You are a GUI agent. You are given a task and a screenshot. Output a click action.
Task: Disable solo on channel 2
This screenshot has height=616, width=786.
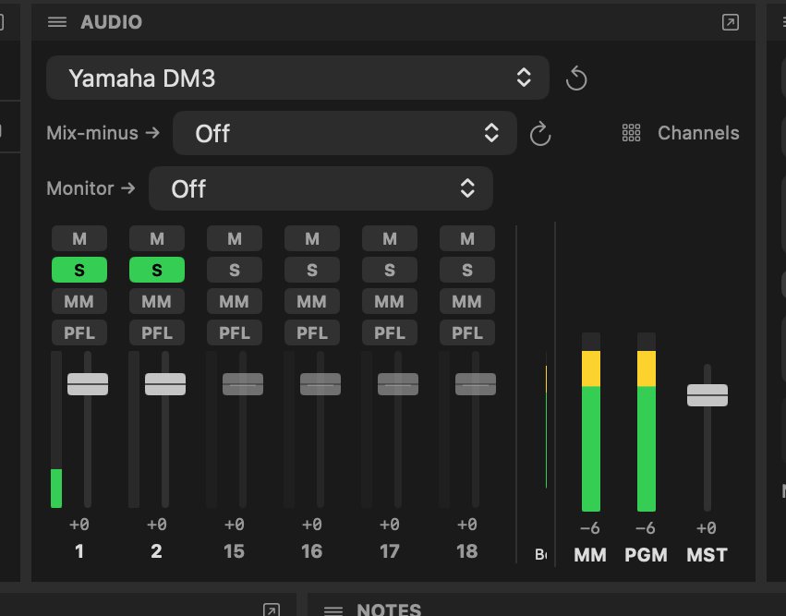tap(157, 271)
